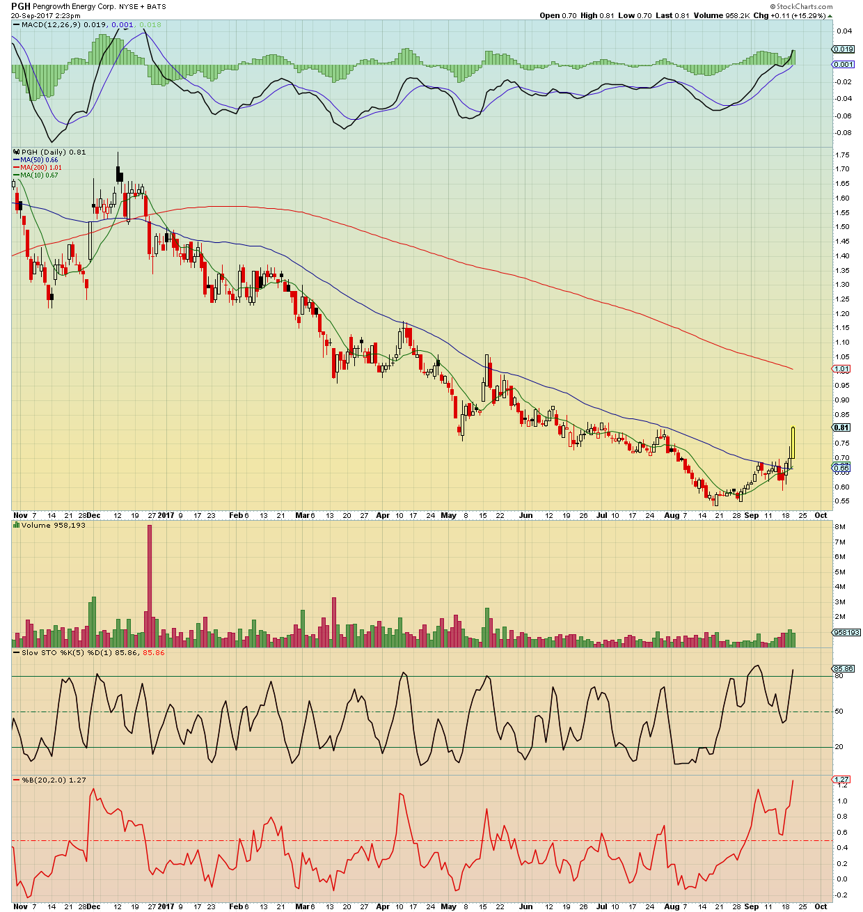Select the MA(50) 0.66 legend entry
The image size is (863, 912).
point(38,160)
